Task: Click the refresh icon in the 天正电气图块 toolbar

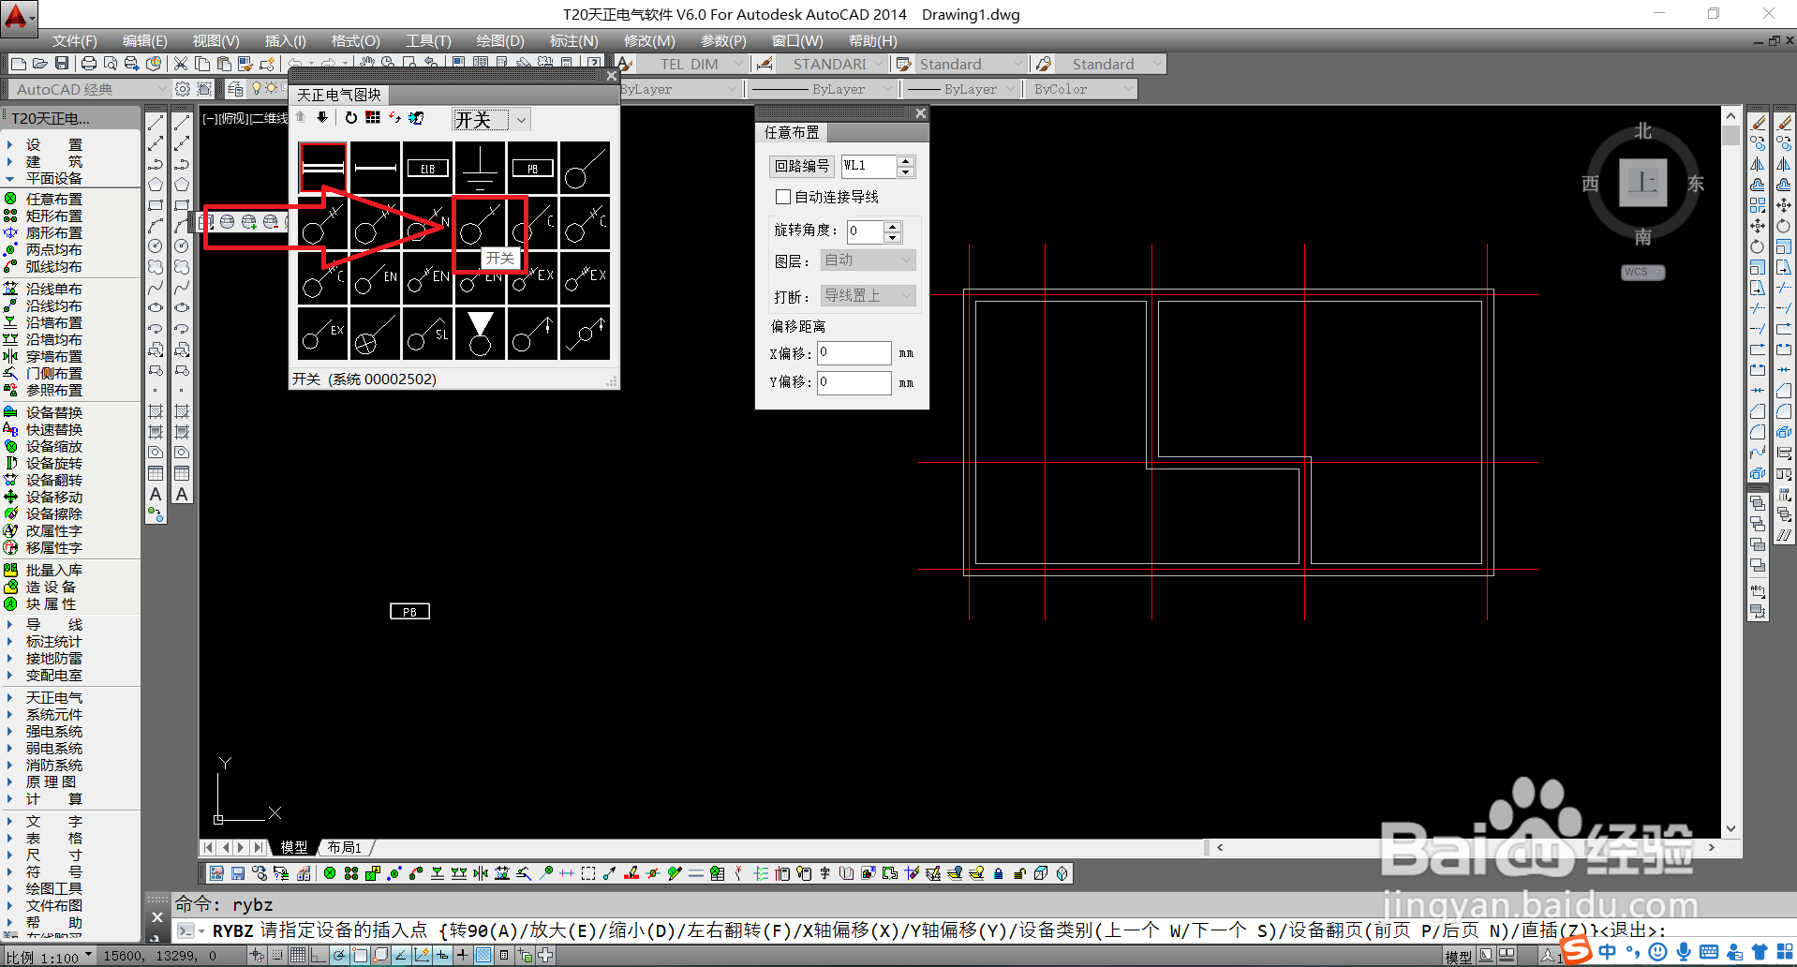Action: point(350,118)
